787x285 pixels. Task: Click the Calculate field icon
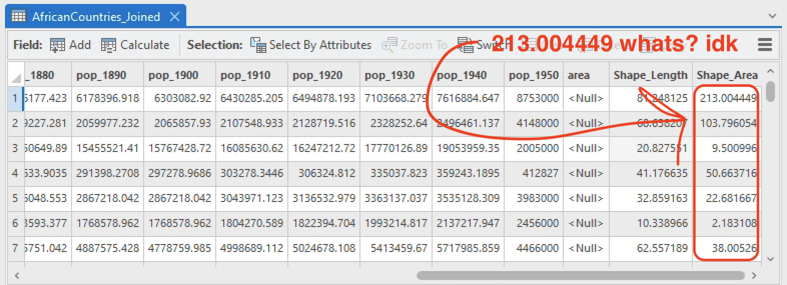coord(108,45)
